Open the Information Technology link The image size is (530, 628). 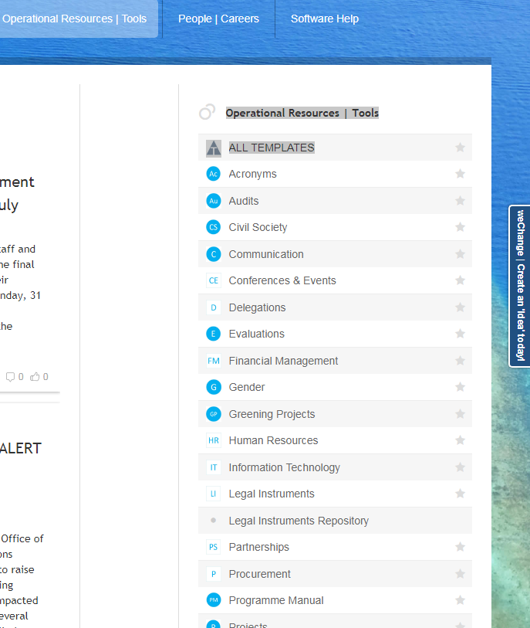point(285,467)
